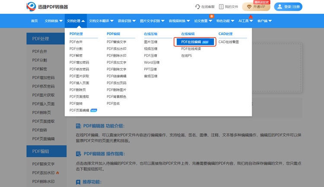Expand the 文档文本翻译 dropdown
The height and width of the screenshot is (187, 324).
pyautogui.click(x=101, y=21)
